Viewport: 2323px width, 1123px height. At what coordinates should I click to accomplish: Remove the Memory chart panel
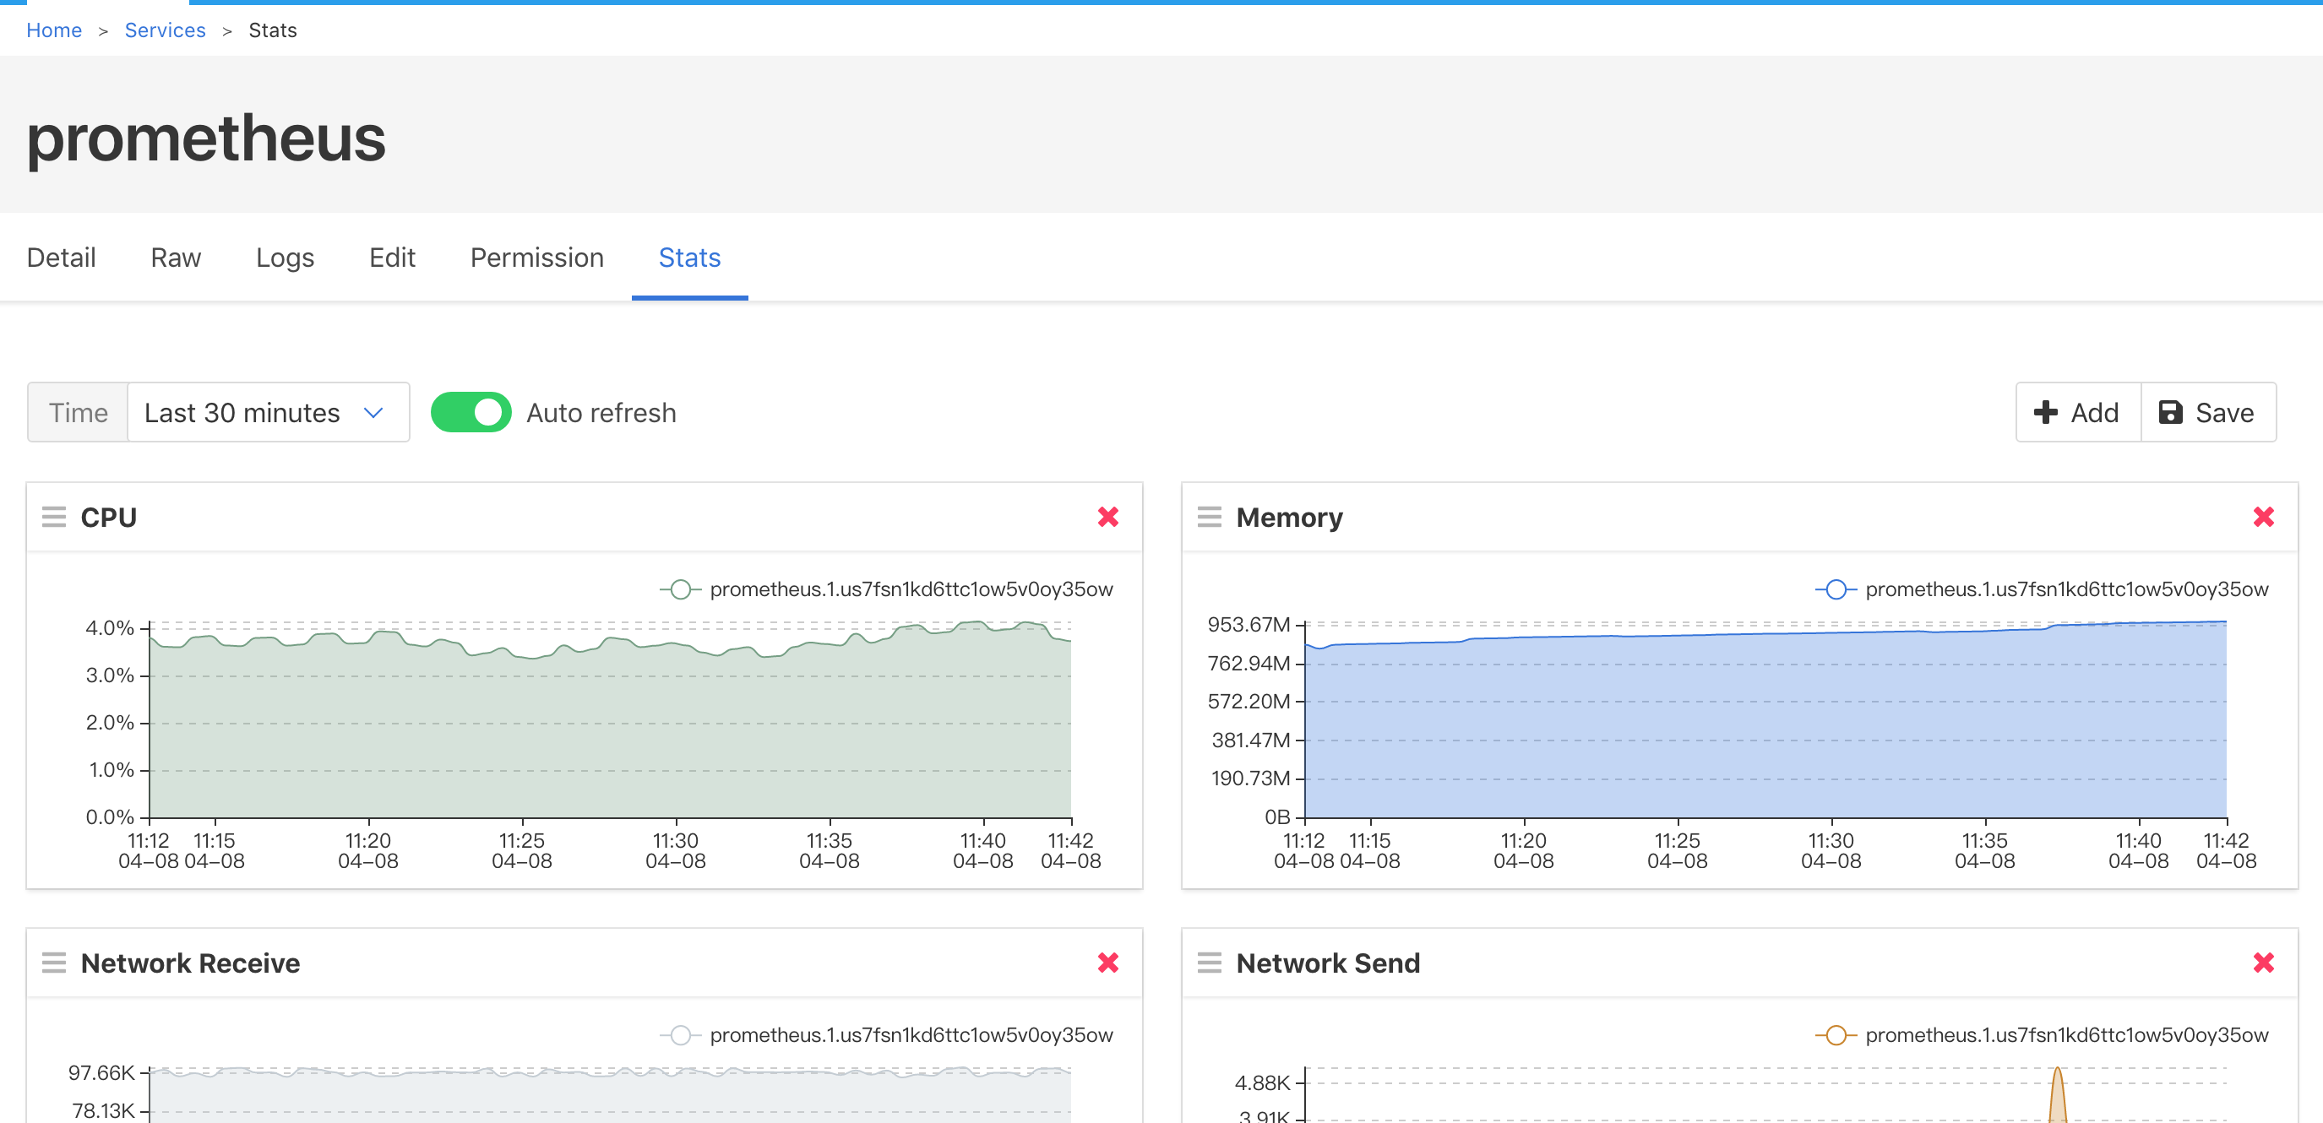pyautogui.click(x=2262, y=517)
